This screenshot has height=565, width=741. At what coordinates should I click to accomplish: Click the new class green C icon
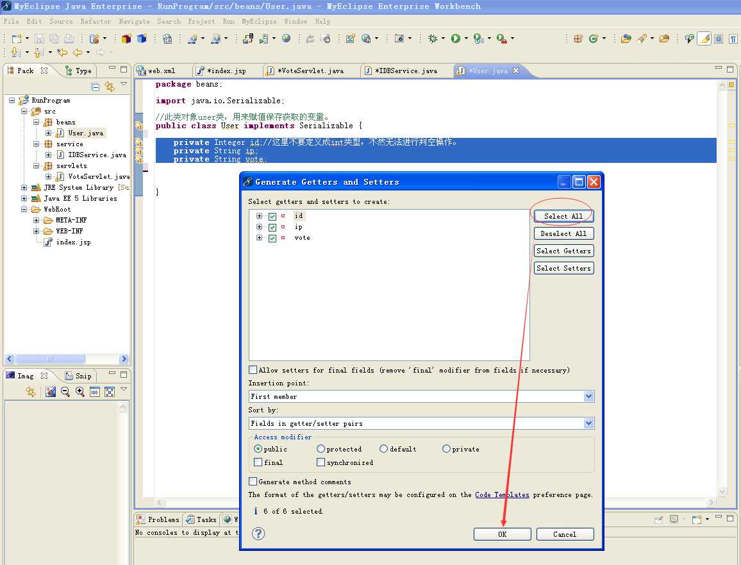(x=594, y=38)
